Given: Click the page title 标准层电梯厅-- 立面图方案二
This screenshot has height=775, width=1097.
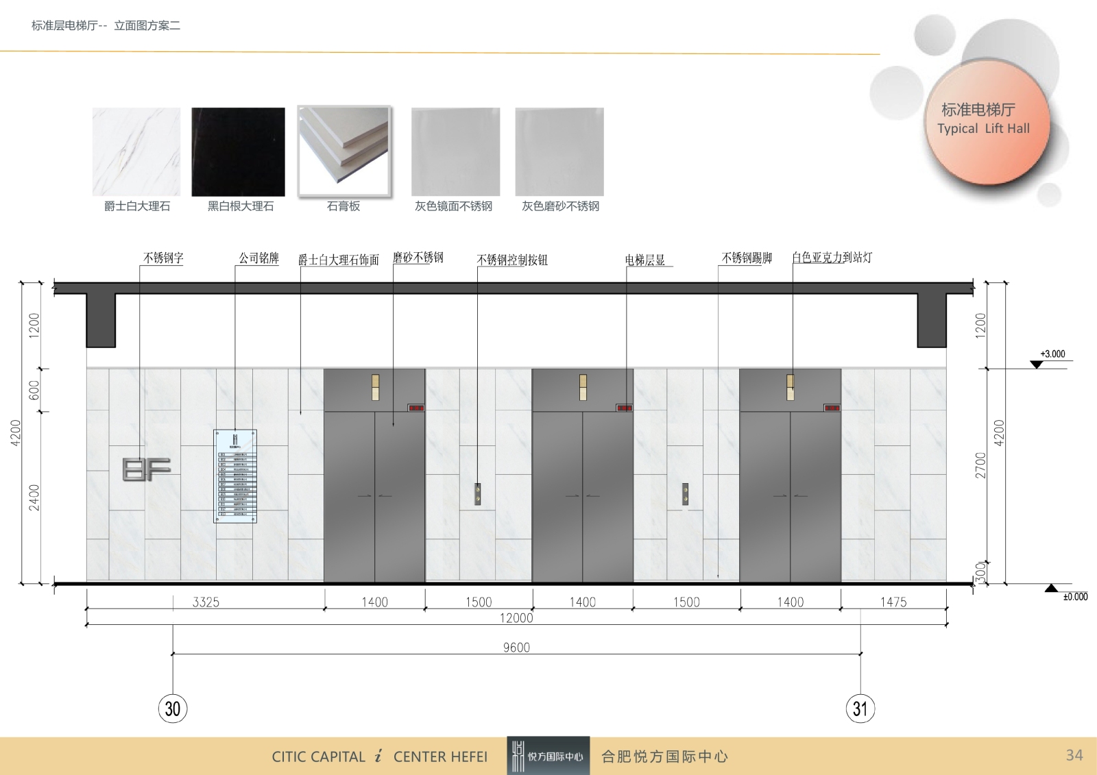Looking at the screenshot, I should pyautogui.click(x=106, y=25).
